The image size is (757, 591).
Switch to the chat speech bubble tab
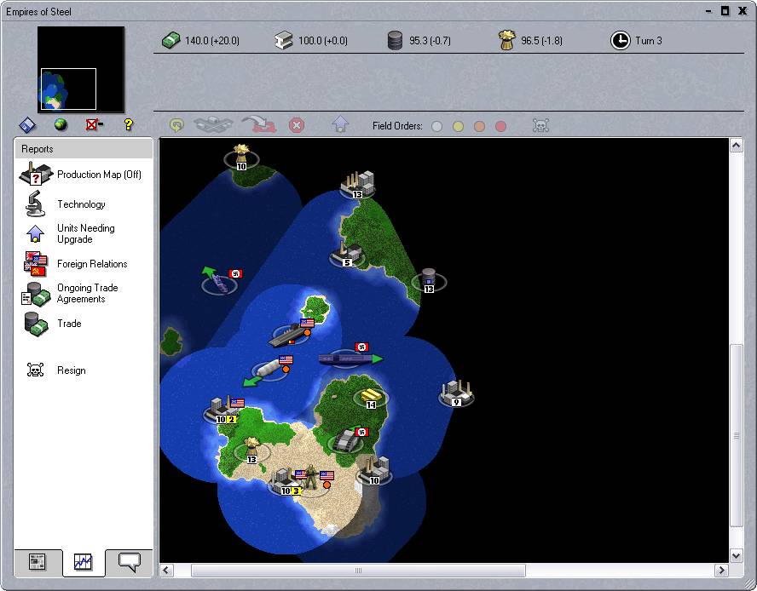[129, 562]
